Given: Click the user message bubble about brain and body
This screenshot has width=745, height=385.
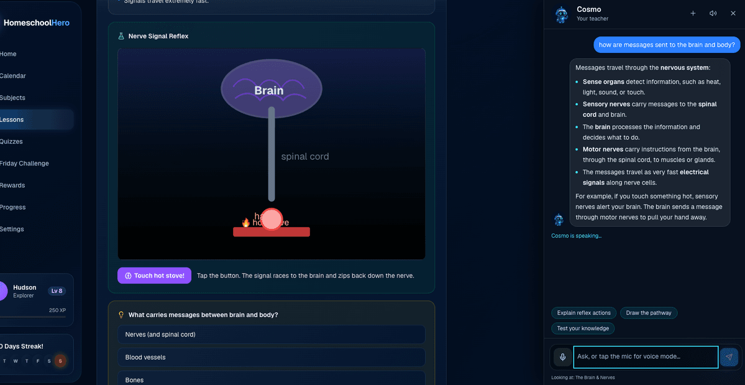Looking at the screenshot, I should [x=667, y=45].
